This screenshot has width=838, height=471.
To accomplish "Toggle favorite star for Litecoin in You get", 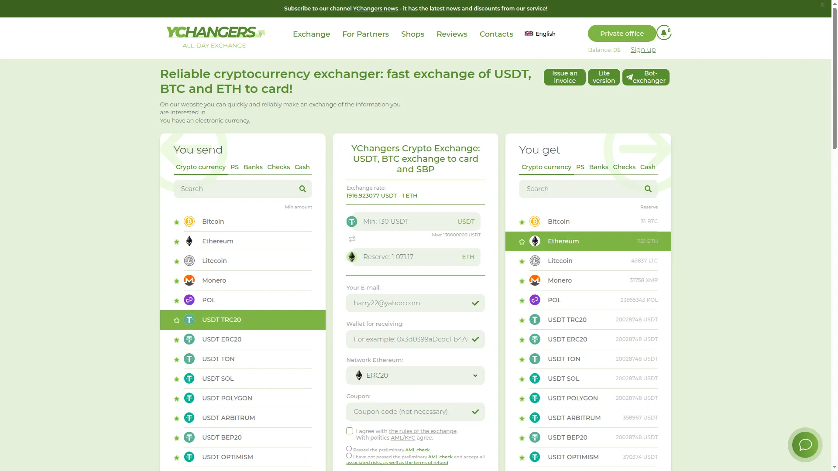I will click(522, 262).
